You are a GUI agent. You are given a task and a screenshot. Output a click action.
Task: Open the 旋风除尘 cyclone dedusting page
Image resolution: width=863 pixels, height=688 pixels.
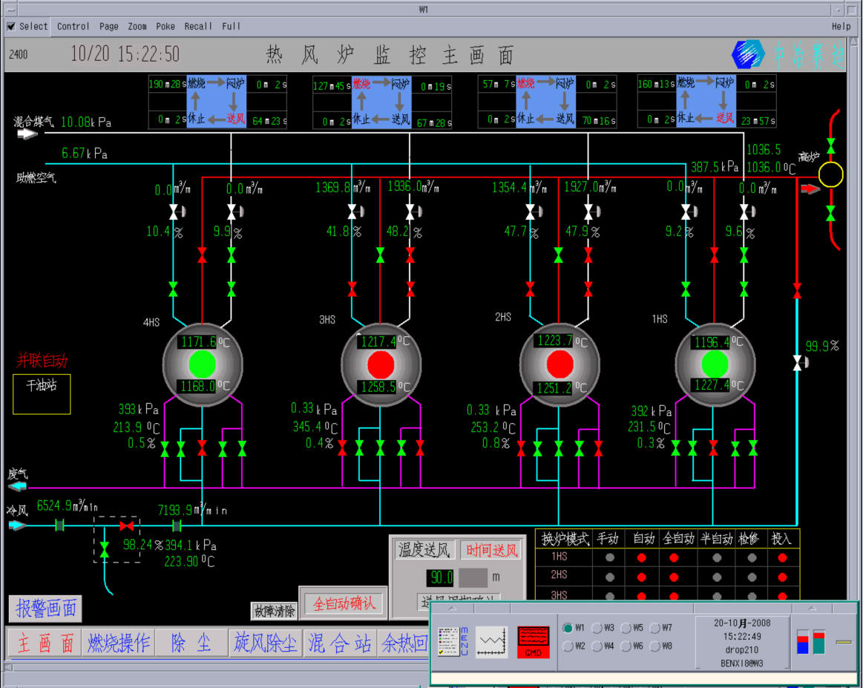tap(266, 643)
